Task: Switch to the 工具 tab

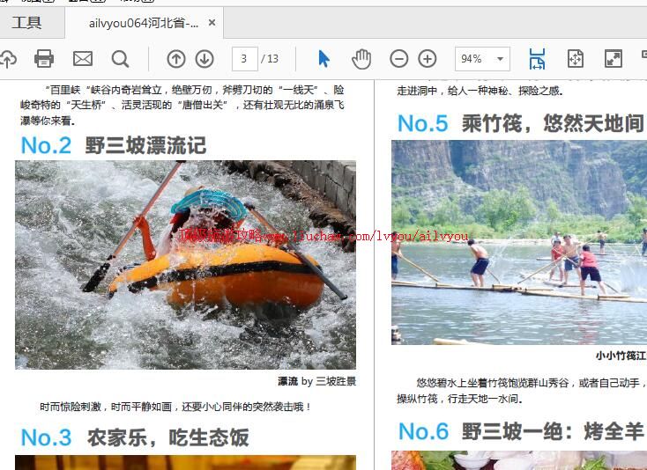Action: pyautogui.click(x=26, y=23)
